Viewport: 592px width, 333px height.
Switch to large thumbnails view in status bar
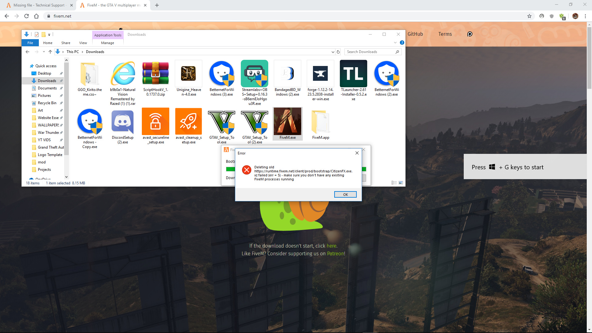tap(401, 183)
